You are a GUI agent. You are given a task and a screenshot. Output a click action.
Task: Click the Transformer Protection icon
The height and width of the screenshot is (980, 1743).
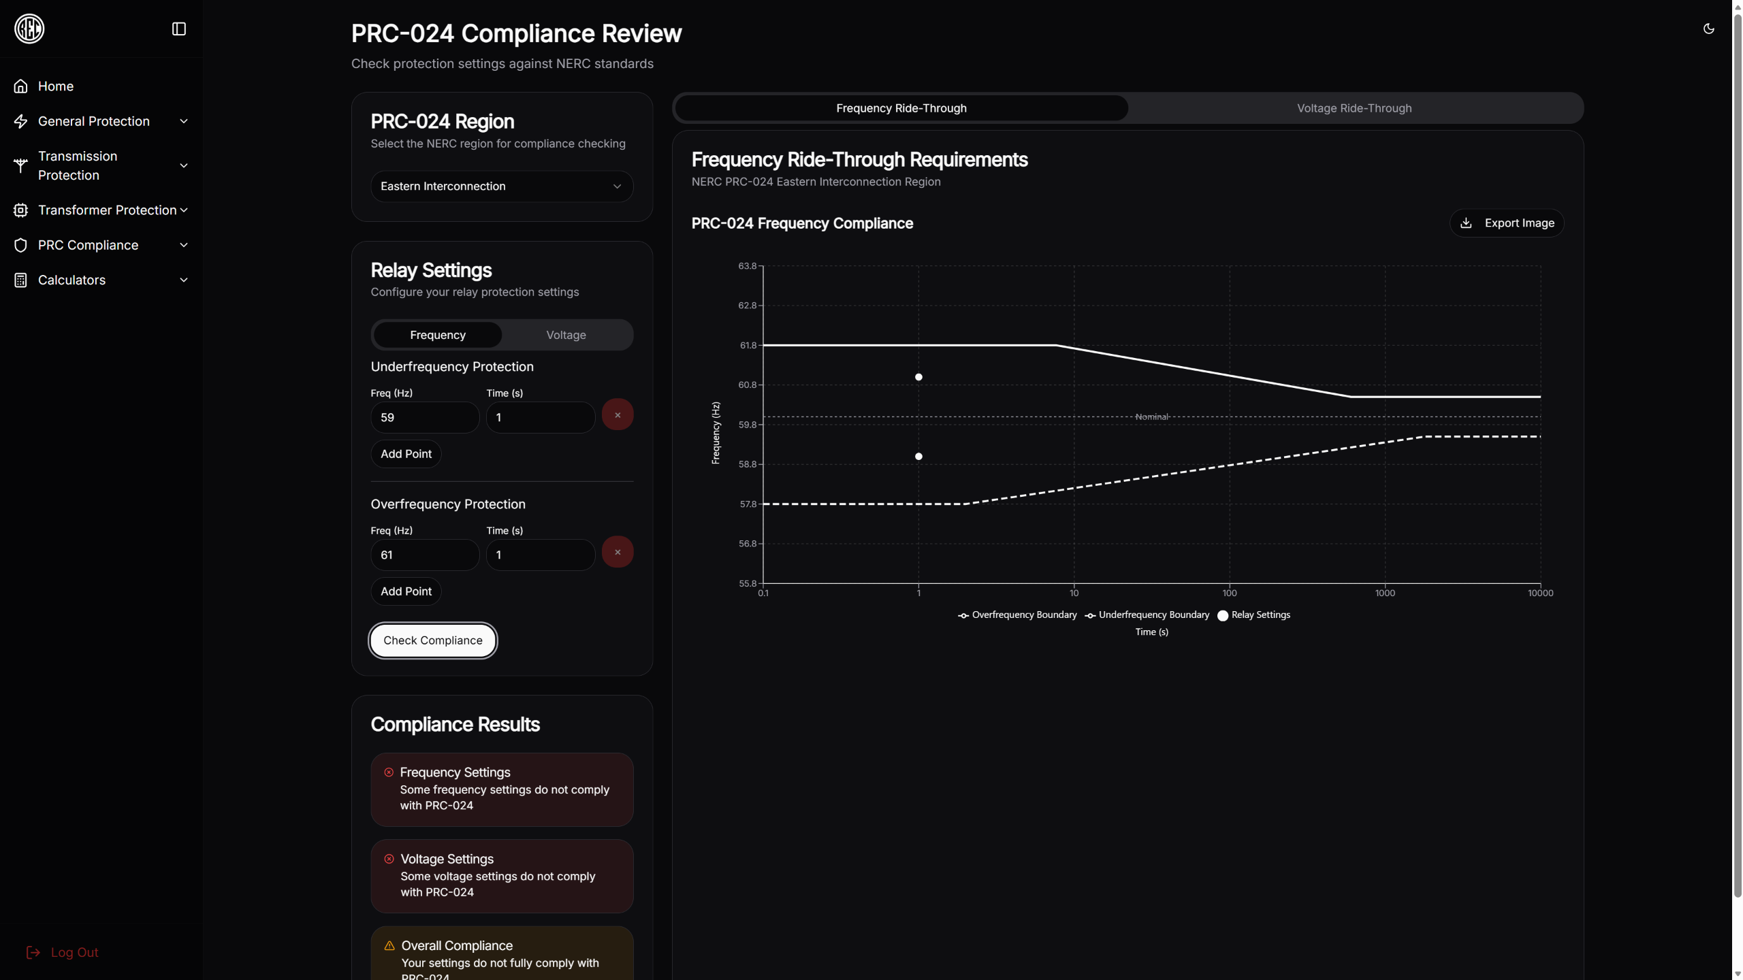click(x=20, y=210)
